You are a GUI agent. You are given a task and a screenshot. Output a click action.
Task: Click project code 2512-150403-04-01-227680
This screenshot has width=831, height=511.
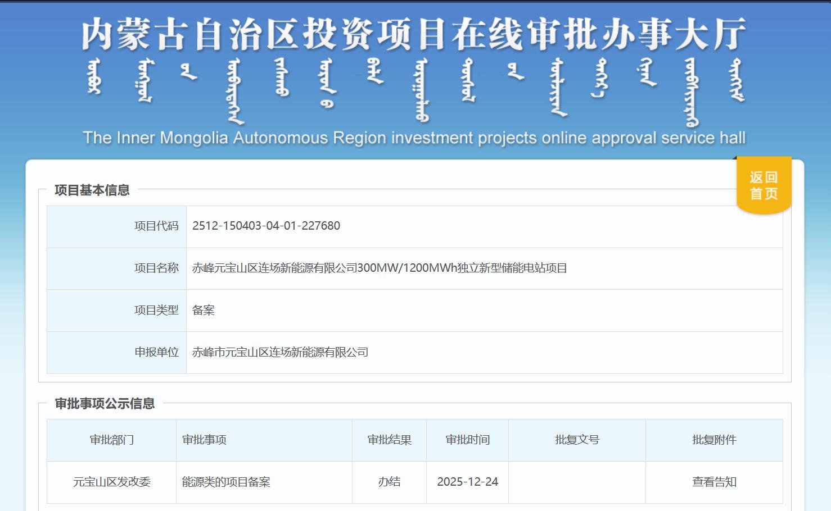266,226
